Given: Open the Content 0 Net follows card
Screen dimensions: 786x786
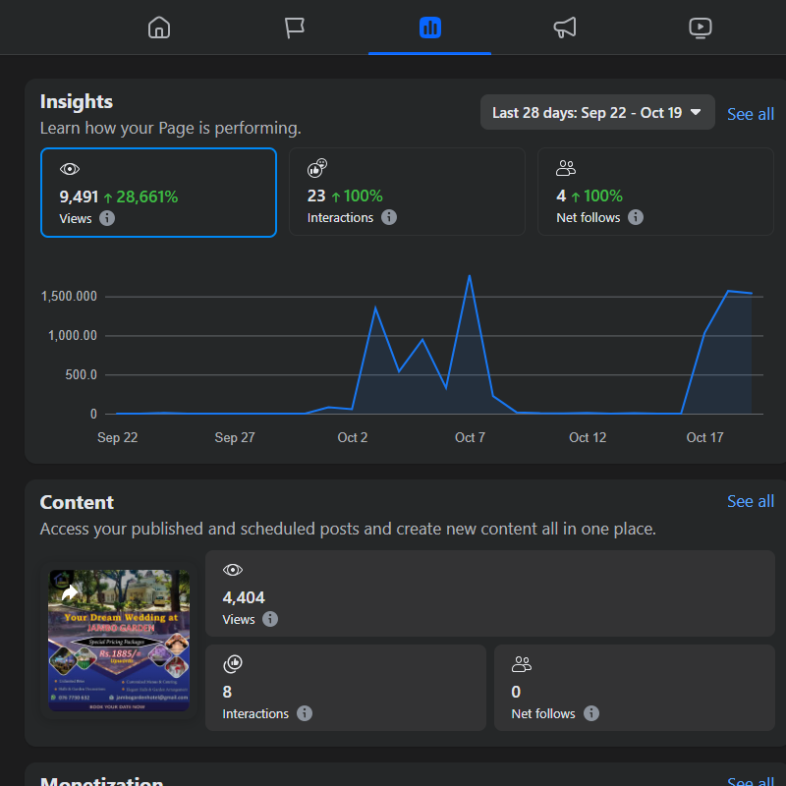Looking at the screenshot, I should click(x=634, y=688).
